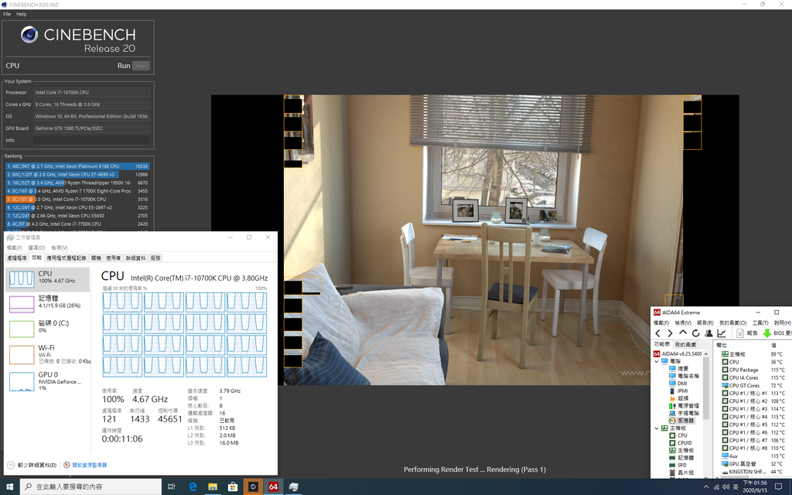Select the IPMI icon in AIDA64 tree
This screenshot has height=495, width=792.
click(x=672, y=391)
